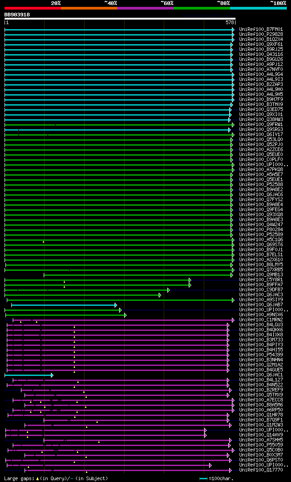291x482 pixels.
Task: Select the UniRef100_Q6IV17 label
Action: [x=261, y=135]
